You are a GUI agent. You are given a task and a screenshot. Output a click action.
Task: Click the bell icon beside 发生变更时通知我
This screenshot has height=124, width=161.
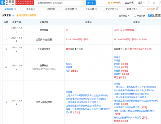tap(17, 15)
